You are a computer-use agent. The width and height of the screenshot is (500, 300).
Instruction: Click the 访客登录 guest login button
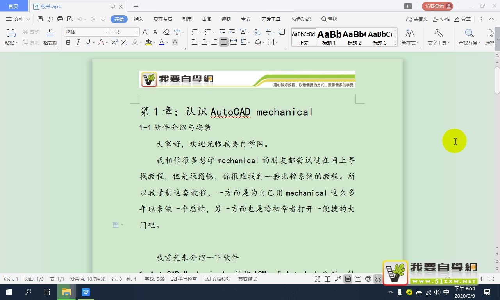[437, 6]
